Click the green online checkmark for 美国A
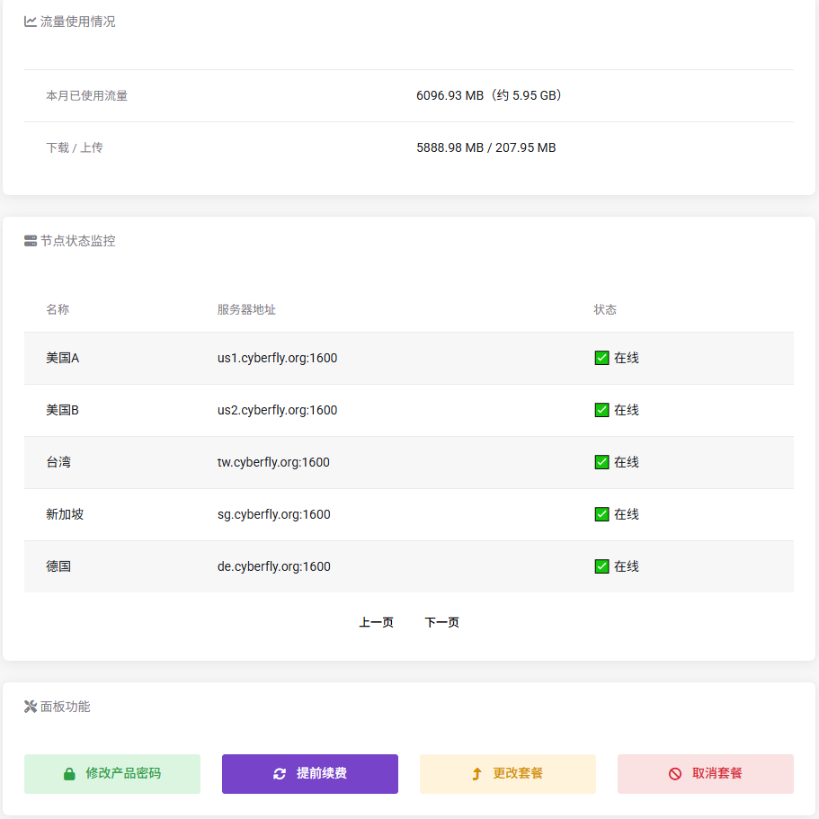 tap(602, 358)
